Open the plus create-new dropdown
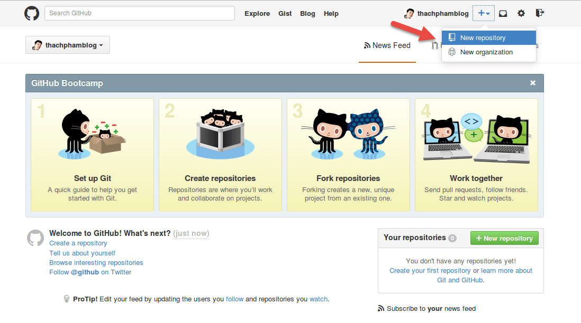This screenshot has height=323, width=581. point(484,13)
